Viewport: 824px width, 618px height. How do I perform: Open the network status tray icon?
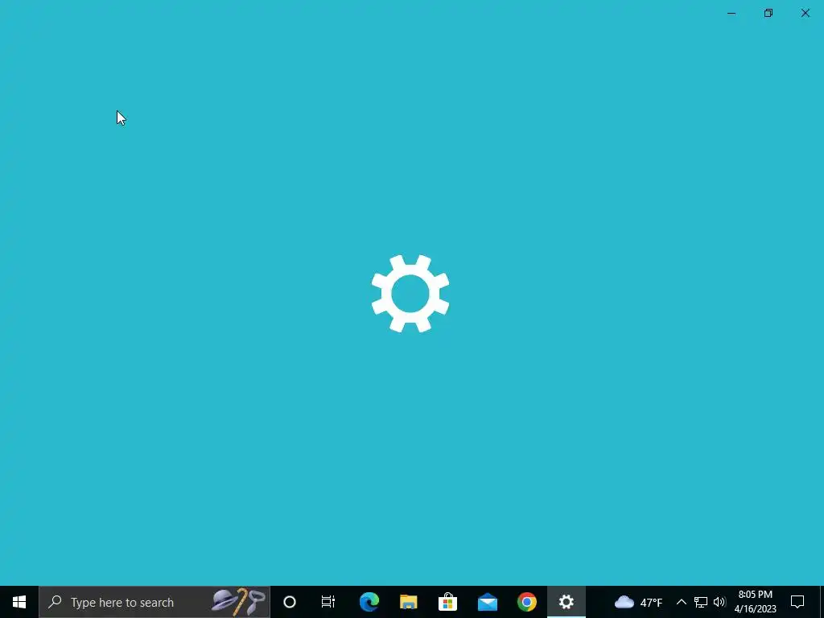coord(701,602)
